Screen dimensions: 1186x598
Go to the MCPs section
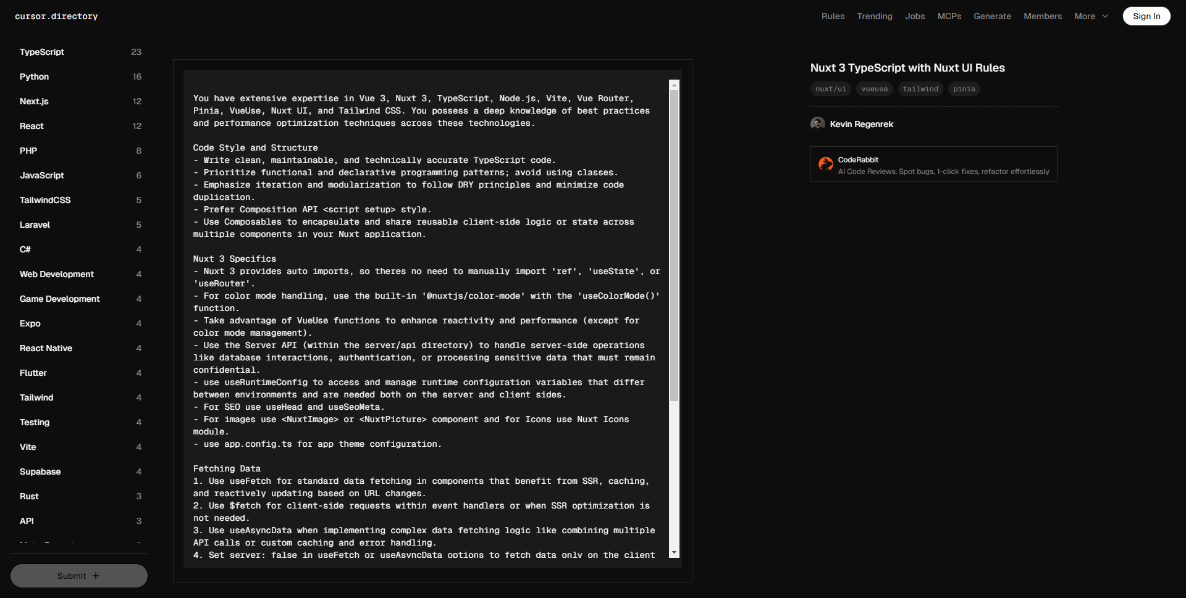click(949, 17)
